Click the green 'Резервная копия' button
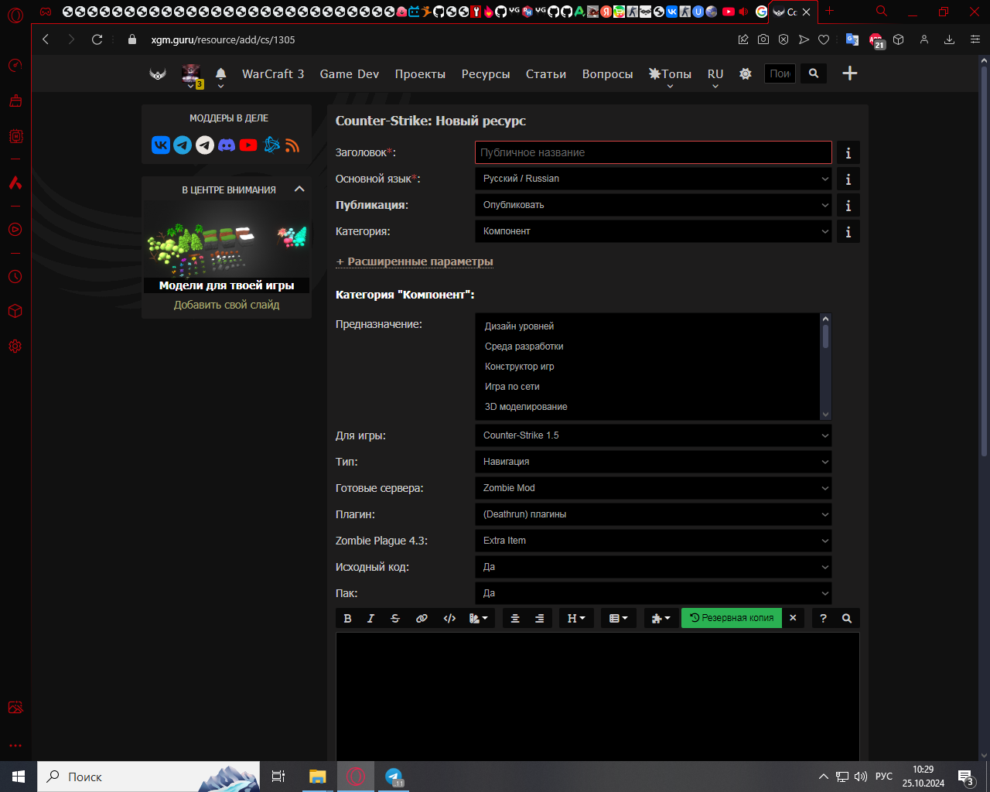This screenshot has height=792, width=990. [732, 619]
